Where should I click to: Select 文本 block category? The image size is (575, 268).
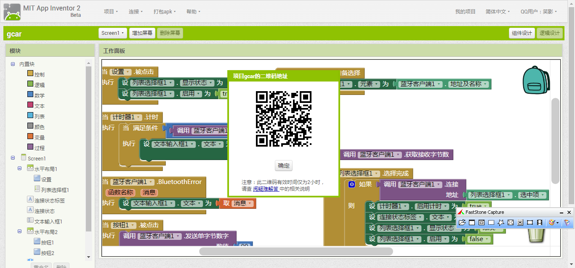35,105
